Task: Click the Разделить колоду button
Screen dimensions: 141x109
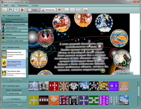Action: (x=15, y=80)
